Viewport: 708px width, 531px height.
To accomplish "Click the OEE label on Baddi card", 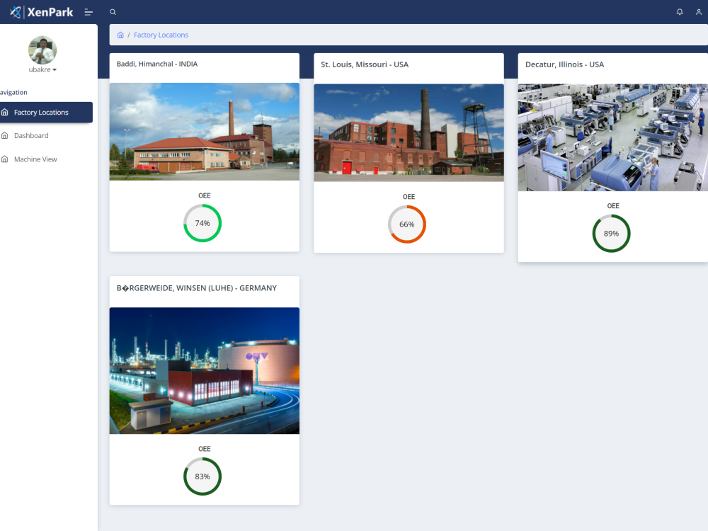I will 205,195.
